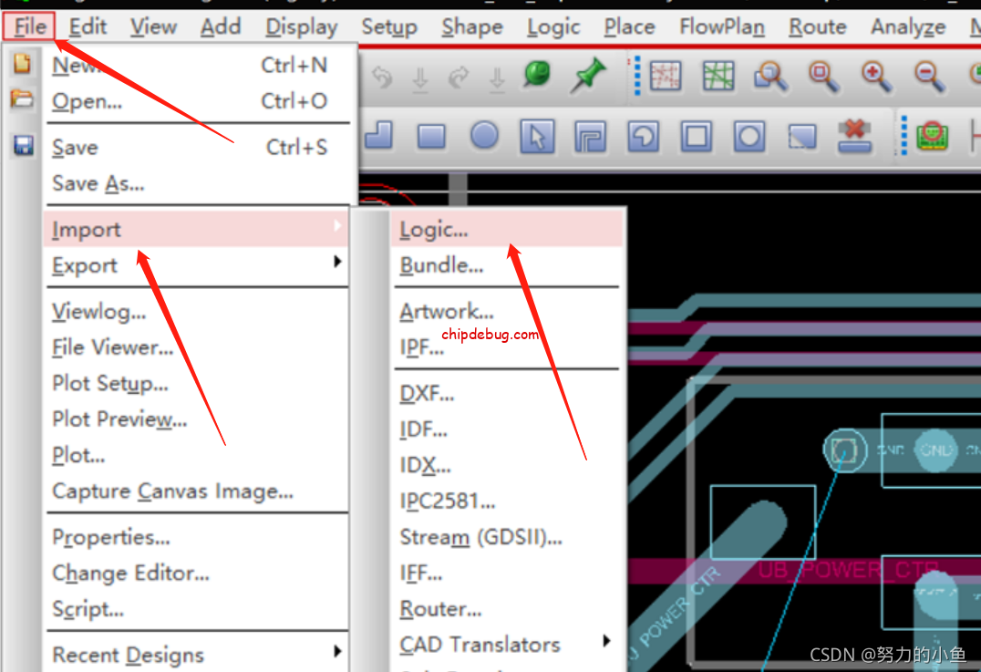Choose Logic... from Import submenu
Viewport: 981px width, 672px height.
pos(434,230)
